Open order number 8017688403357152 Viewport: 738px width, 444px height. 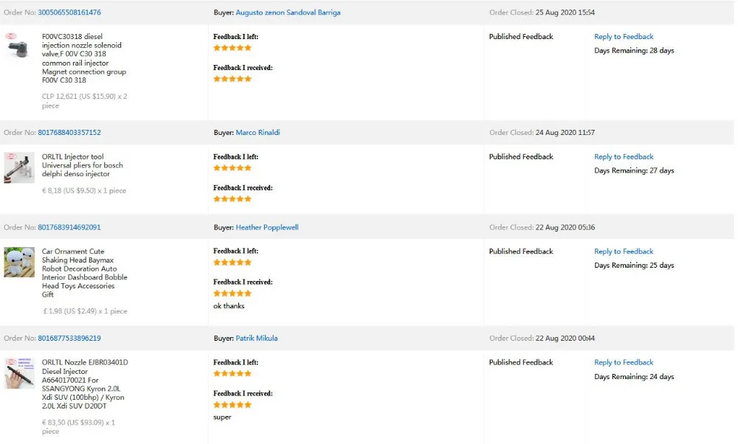click(69, 133)
